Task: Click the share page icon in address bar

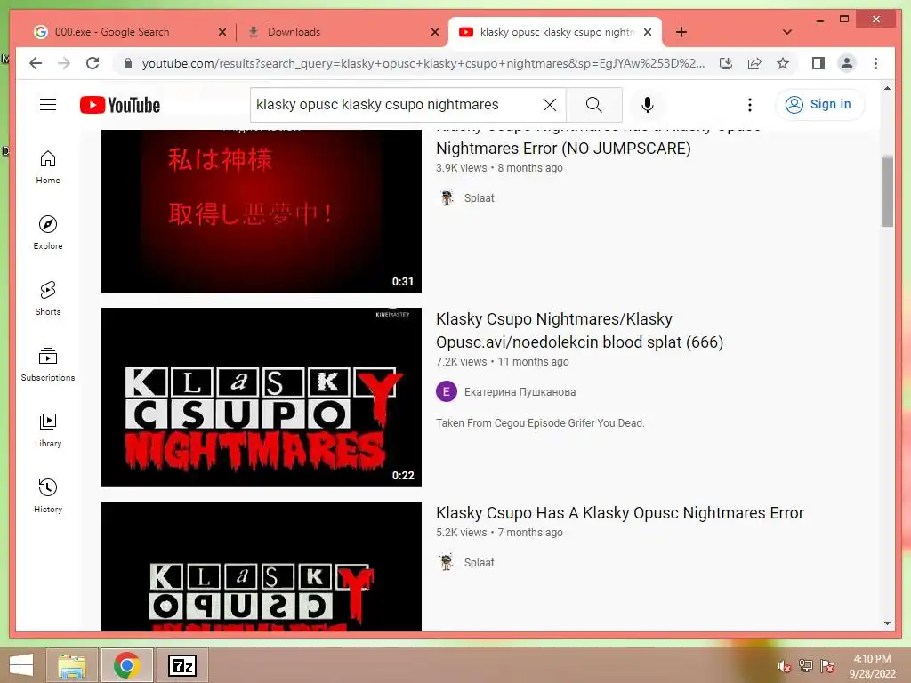Action: click(x=754, y=63)
